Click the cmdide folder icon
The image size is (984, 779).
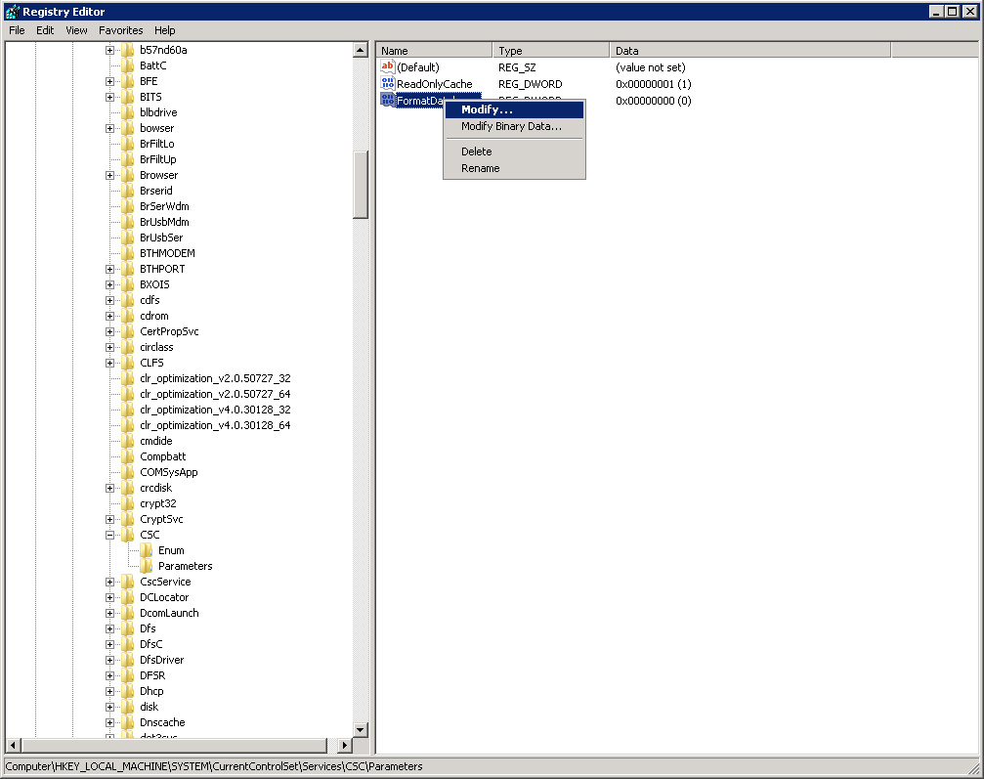tap(127, 441)
